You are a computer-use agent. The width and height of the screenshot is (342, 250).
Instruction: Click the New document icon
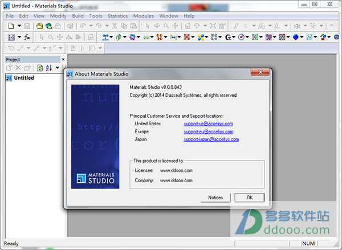[x=11, y=26]
